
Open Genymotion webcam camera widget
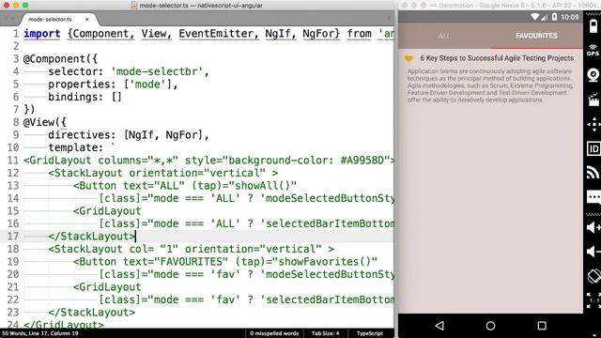593,75
